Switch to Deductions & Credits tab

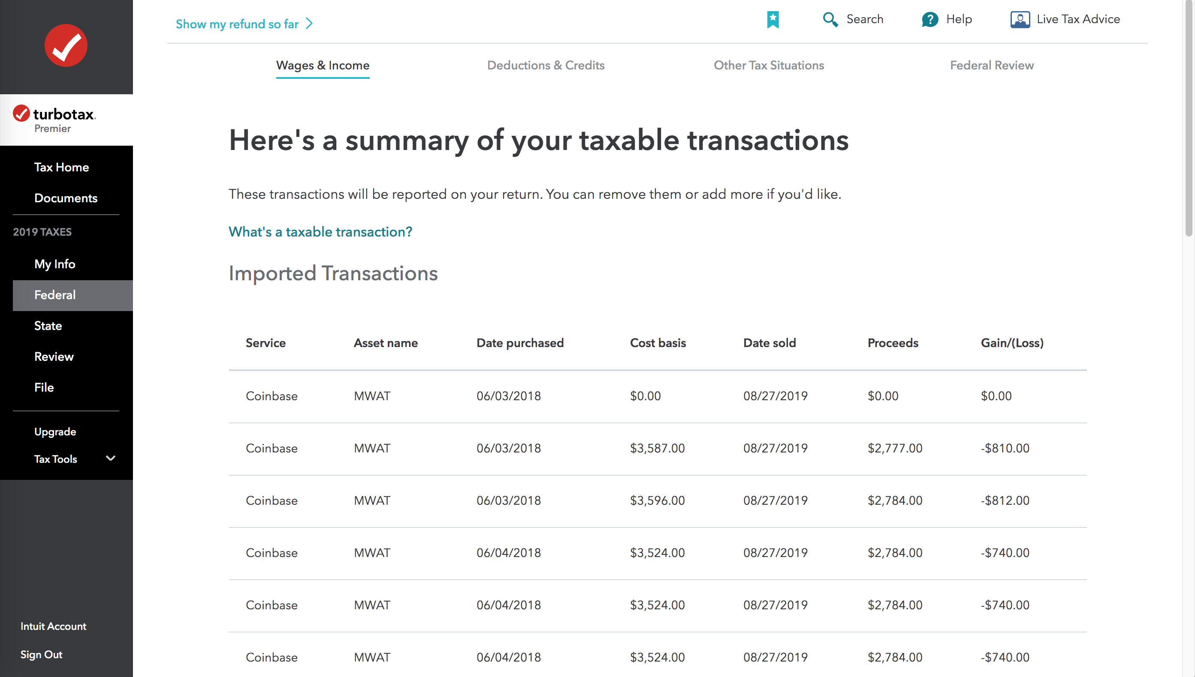(546, 66)
